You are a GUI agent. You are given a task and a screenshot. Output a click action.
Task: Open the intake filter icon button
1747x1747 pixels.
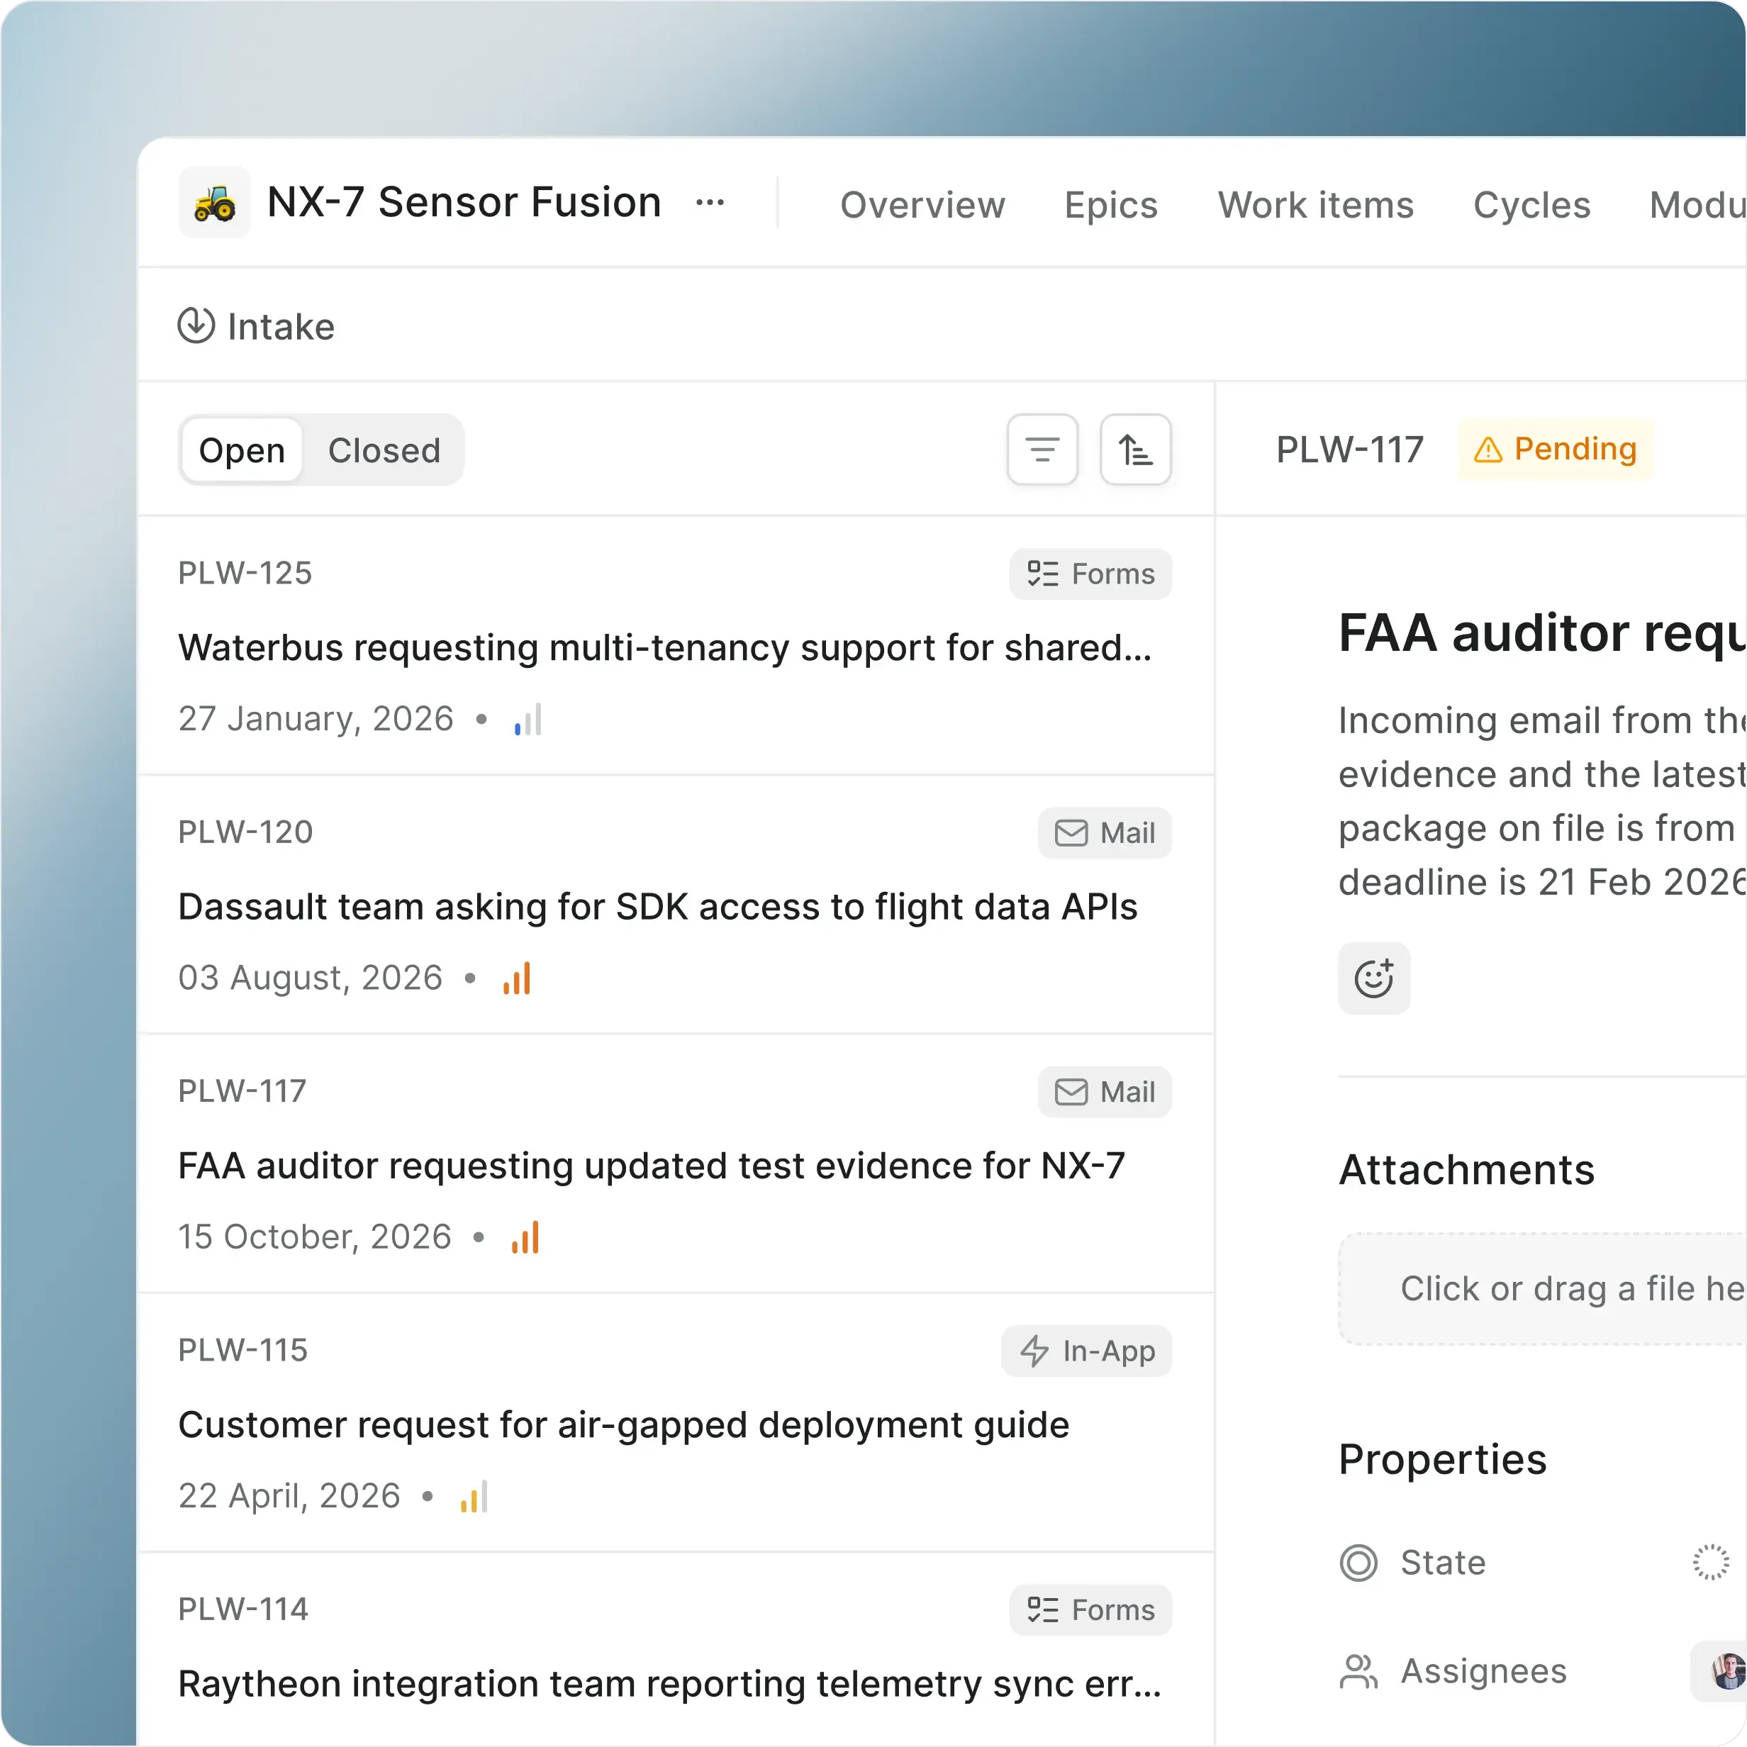point(1042,450)
